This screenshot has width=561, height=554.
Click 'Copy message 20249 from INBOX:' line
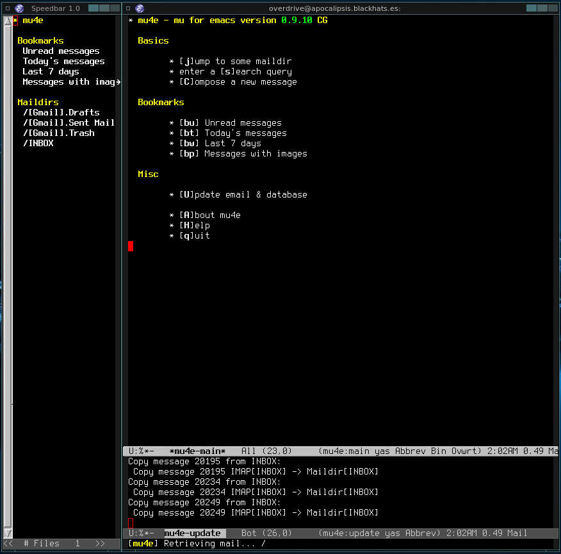point(204,502)
